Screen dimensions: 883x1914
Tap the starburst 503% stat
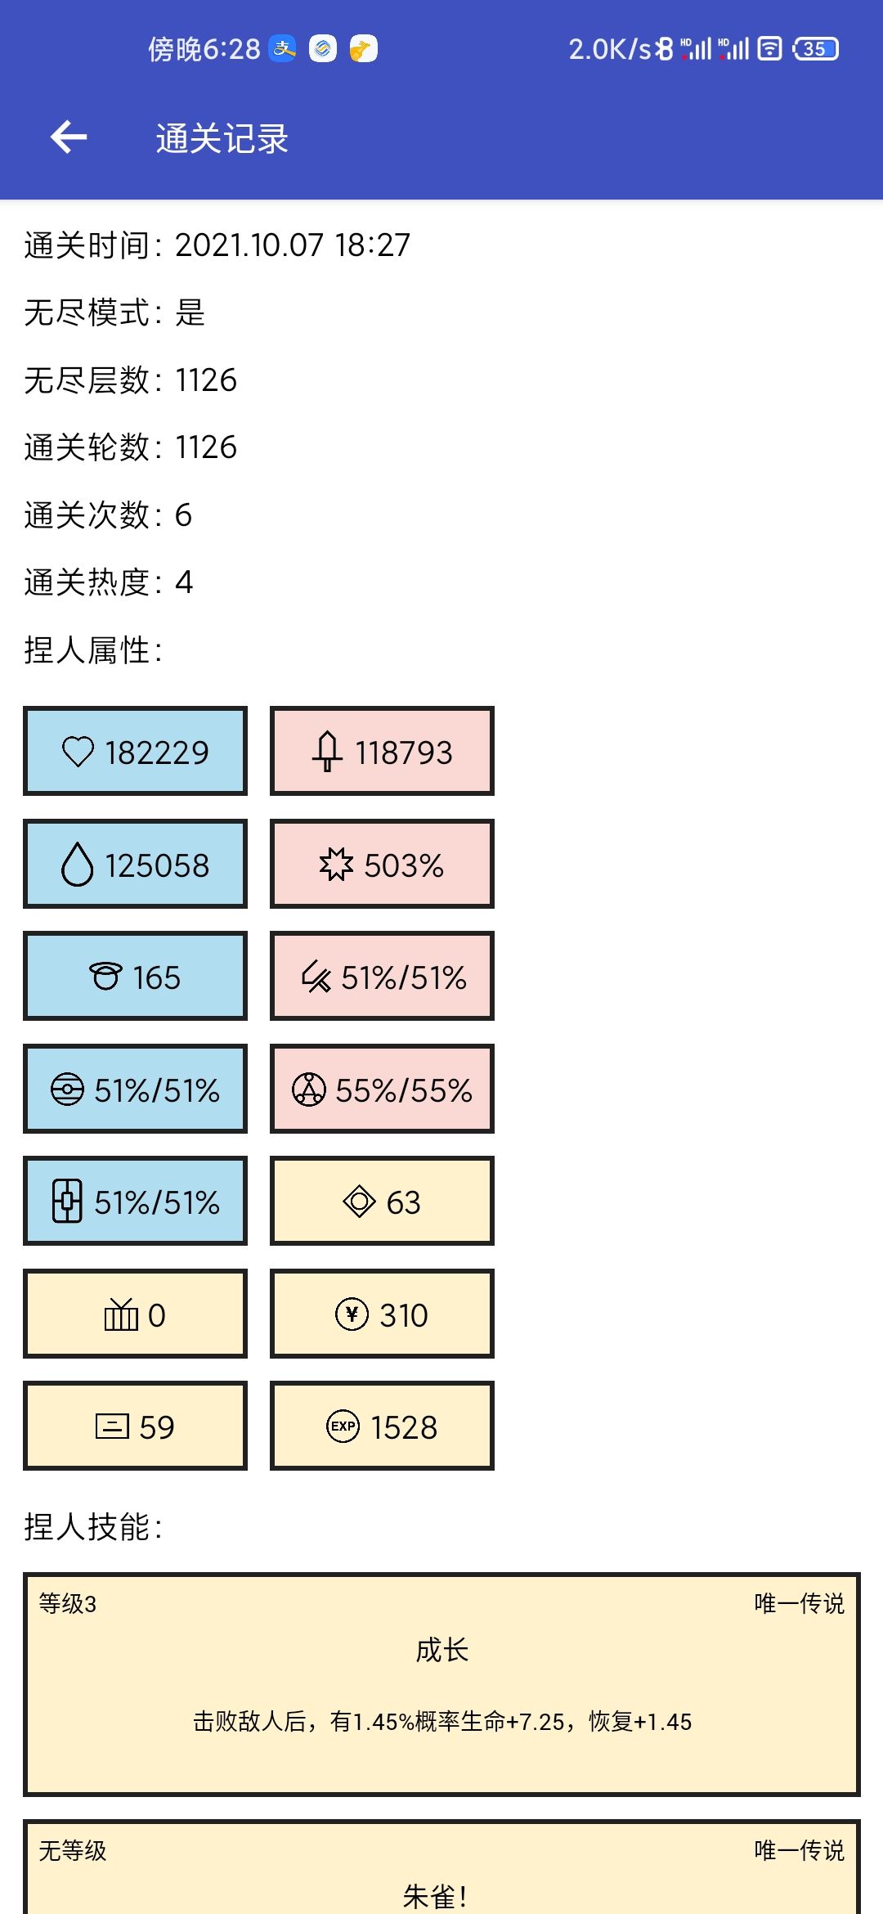[x=382, y=864]
